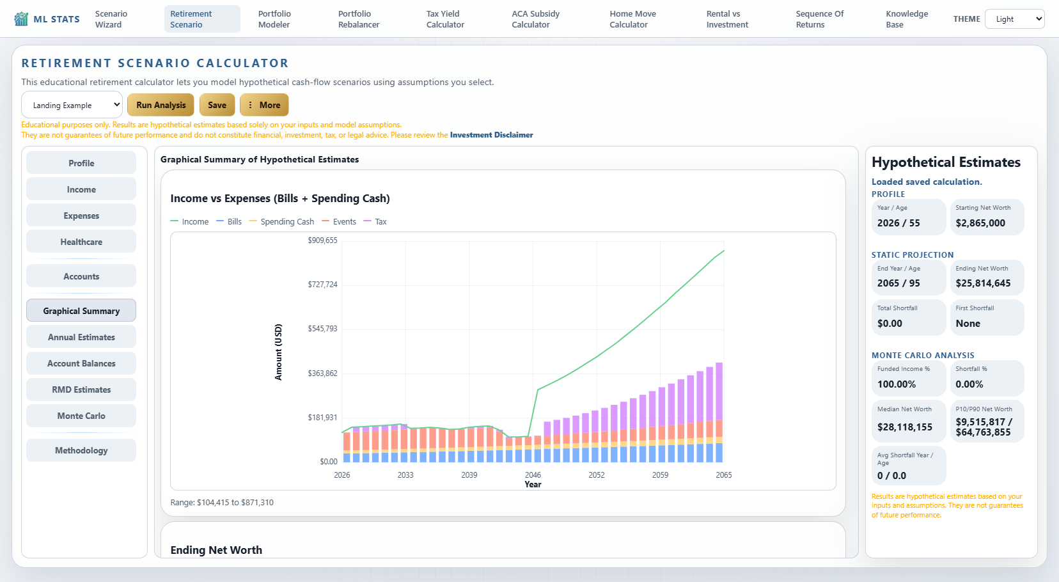
Task: Select Graphical Summary in sidebar
Action: (81, 311)
